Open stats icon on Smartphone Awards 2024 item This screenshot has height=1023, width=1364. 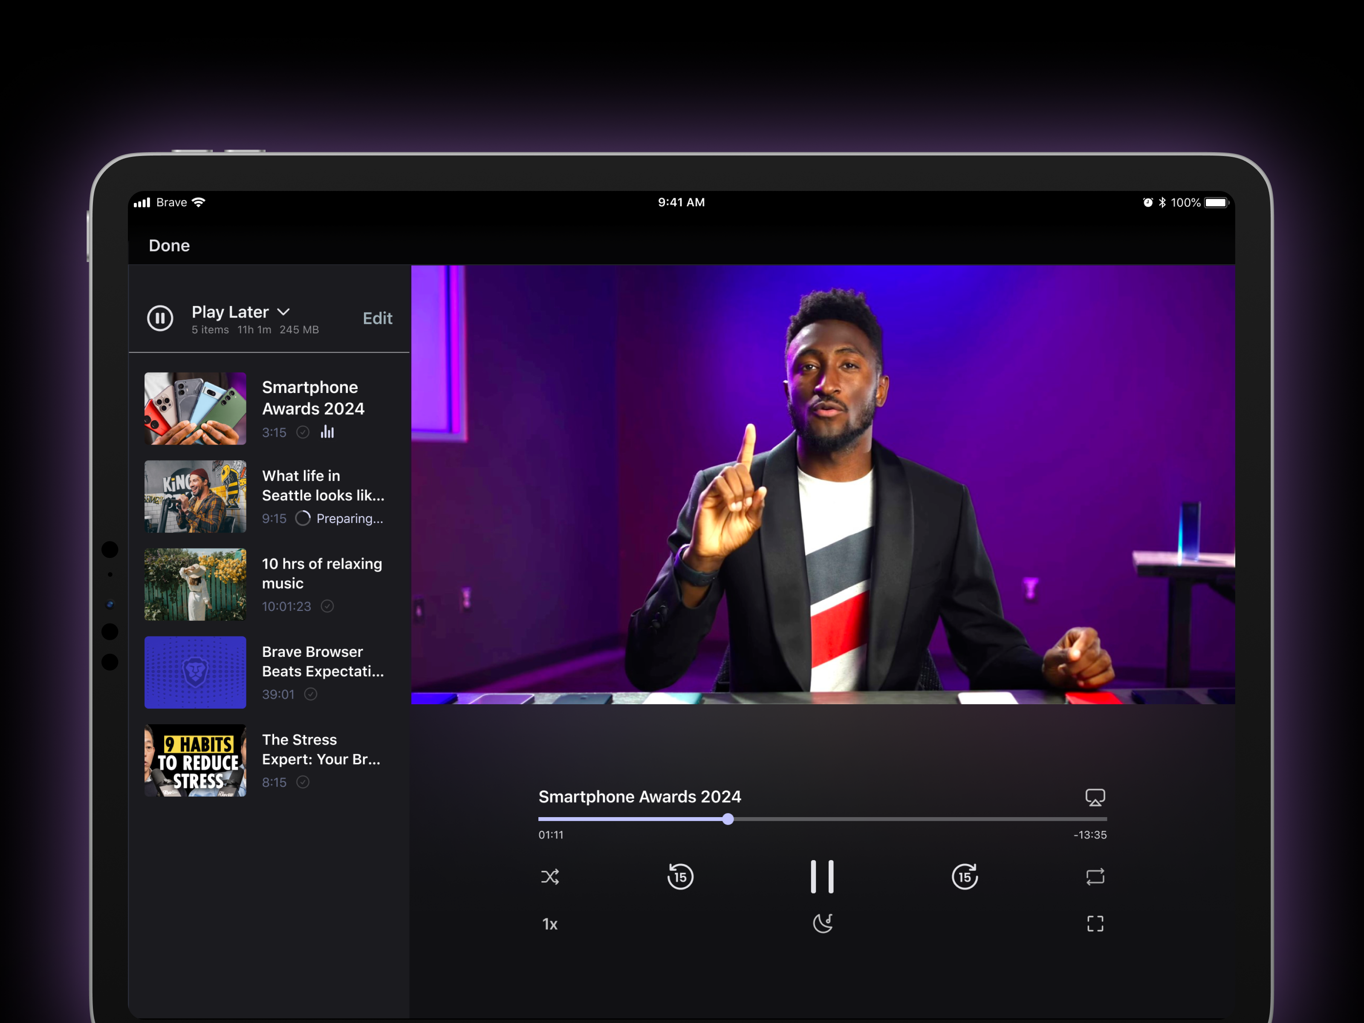pos(327,432)
